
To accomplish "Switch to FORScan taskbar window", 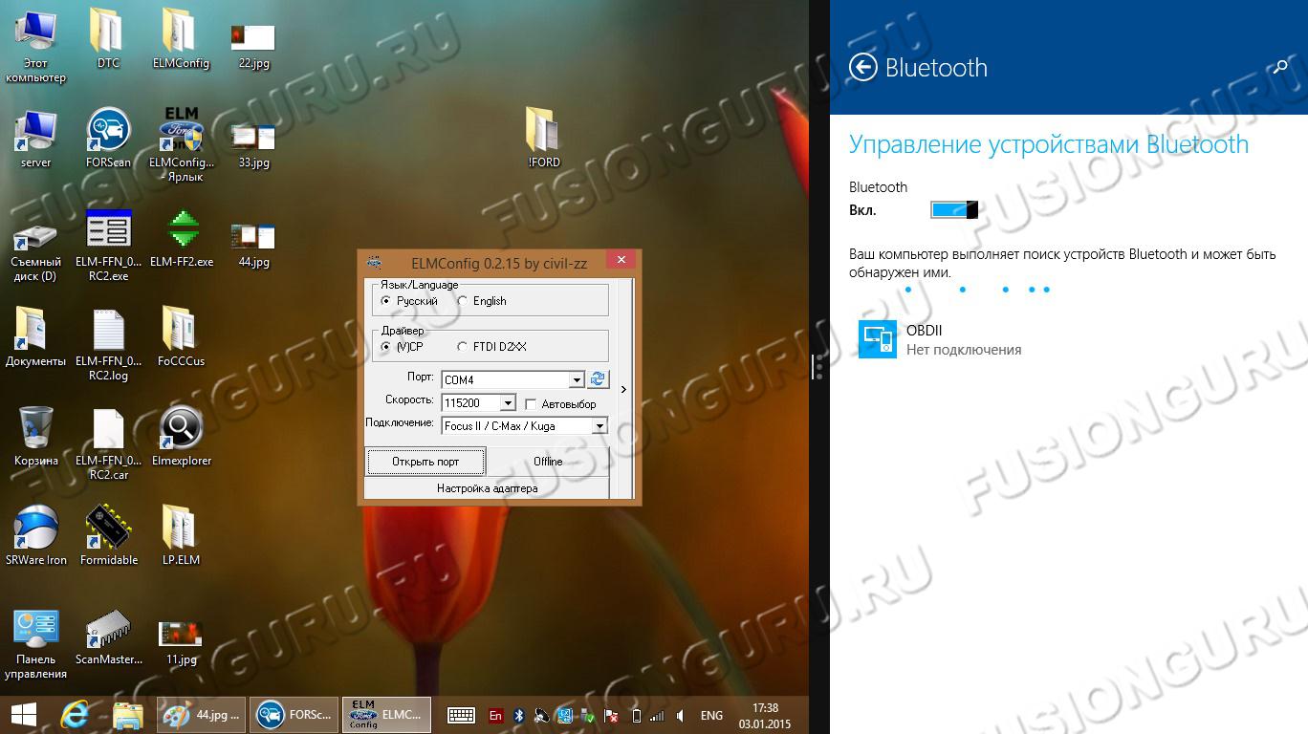I will coord(294,715).
